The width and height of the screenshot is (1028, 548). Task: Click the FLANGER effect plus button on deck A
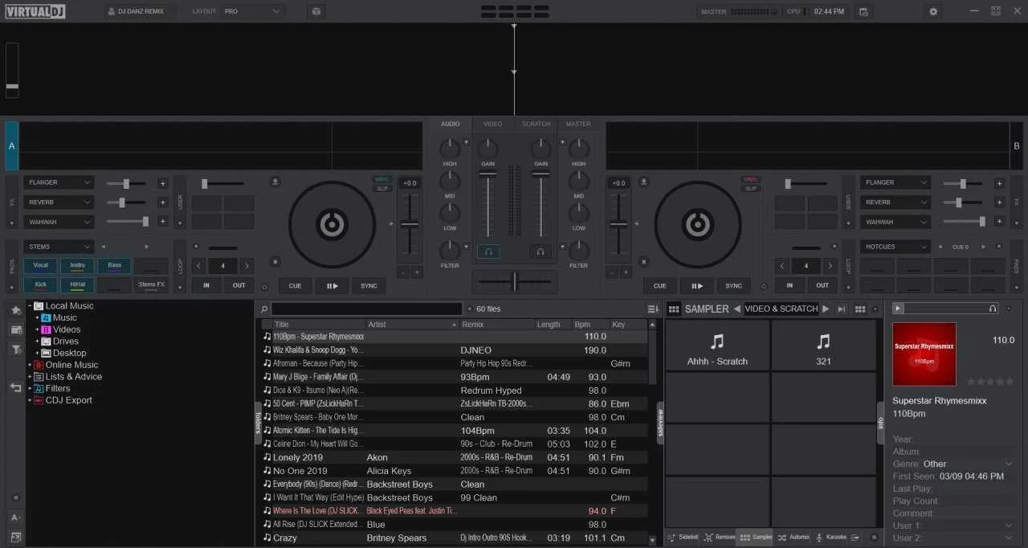coord(162,183)
